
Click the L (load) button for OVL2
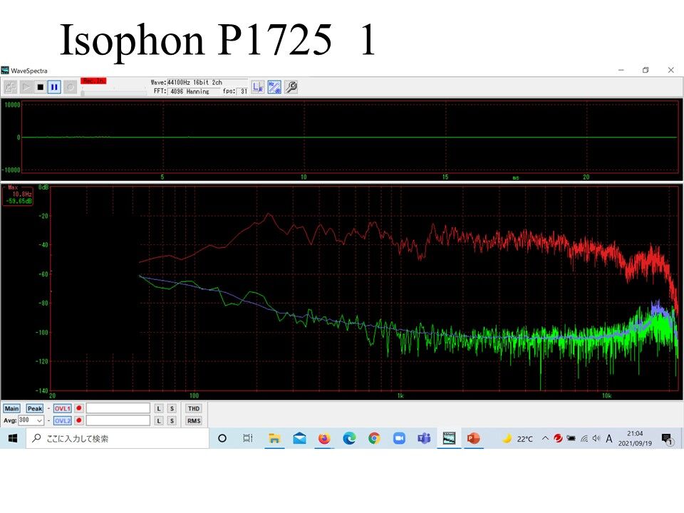click(x=159, y=421)
